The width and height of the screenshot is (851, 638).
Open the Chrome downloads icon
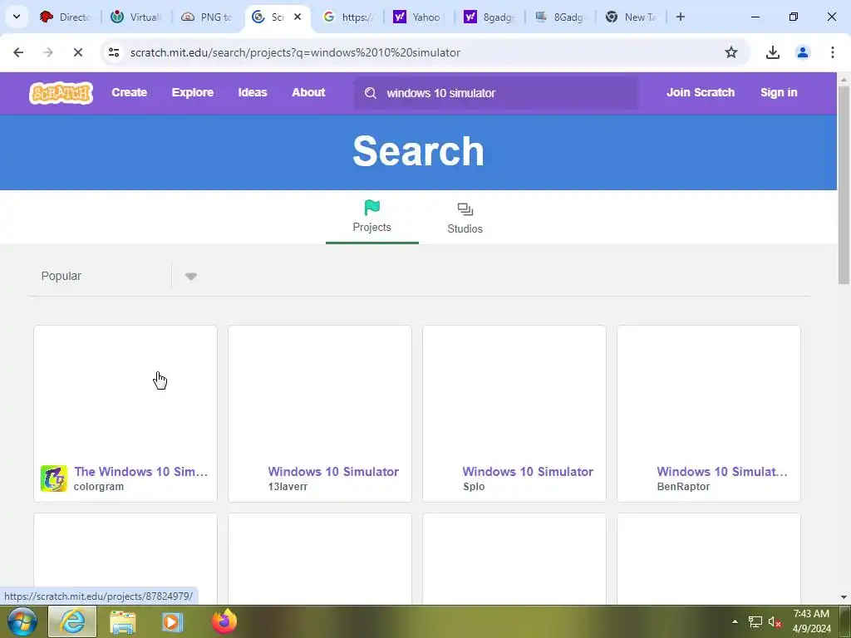tap(772, 52)
